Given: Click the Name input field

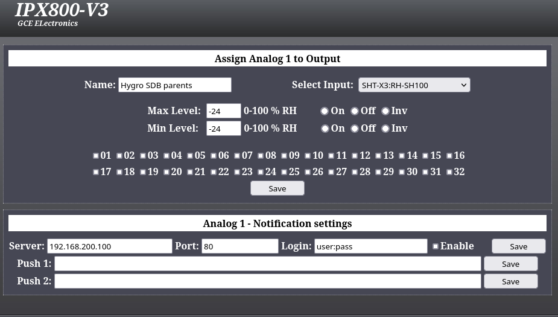Looking at the screenshot, I should pos(174,85).
